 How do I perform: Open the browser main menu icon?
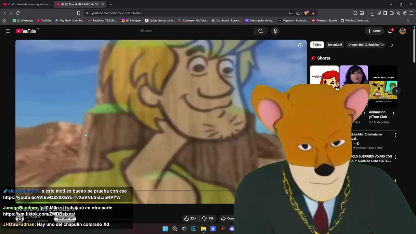pos(411,13)
